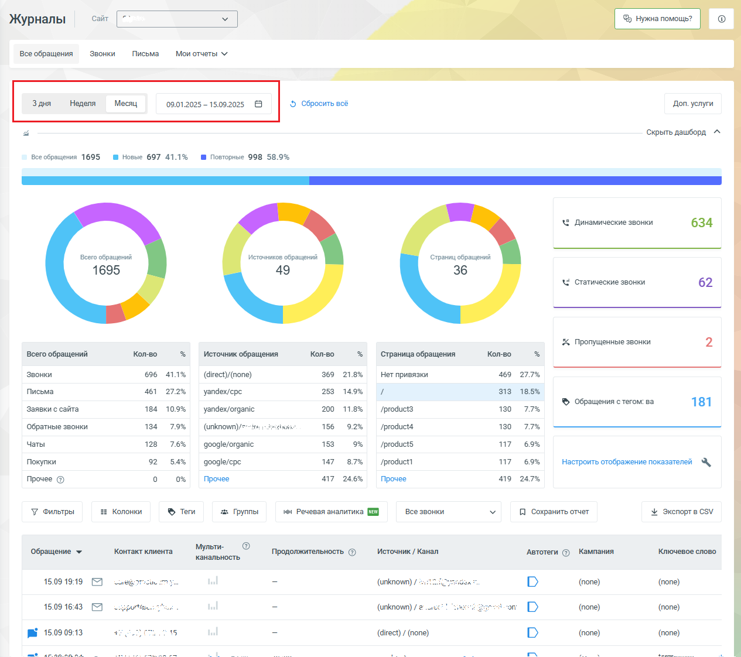Open Динамические звонки card

(637, 223)
